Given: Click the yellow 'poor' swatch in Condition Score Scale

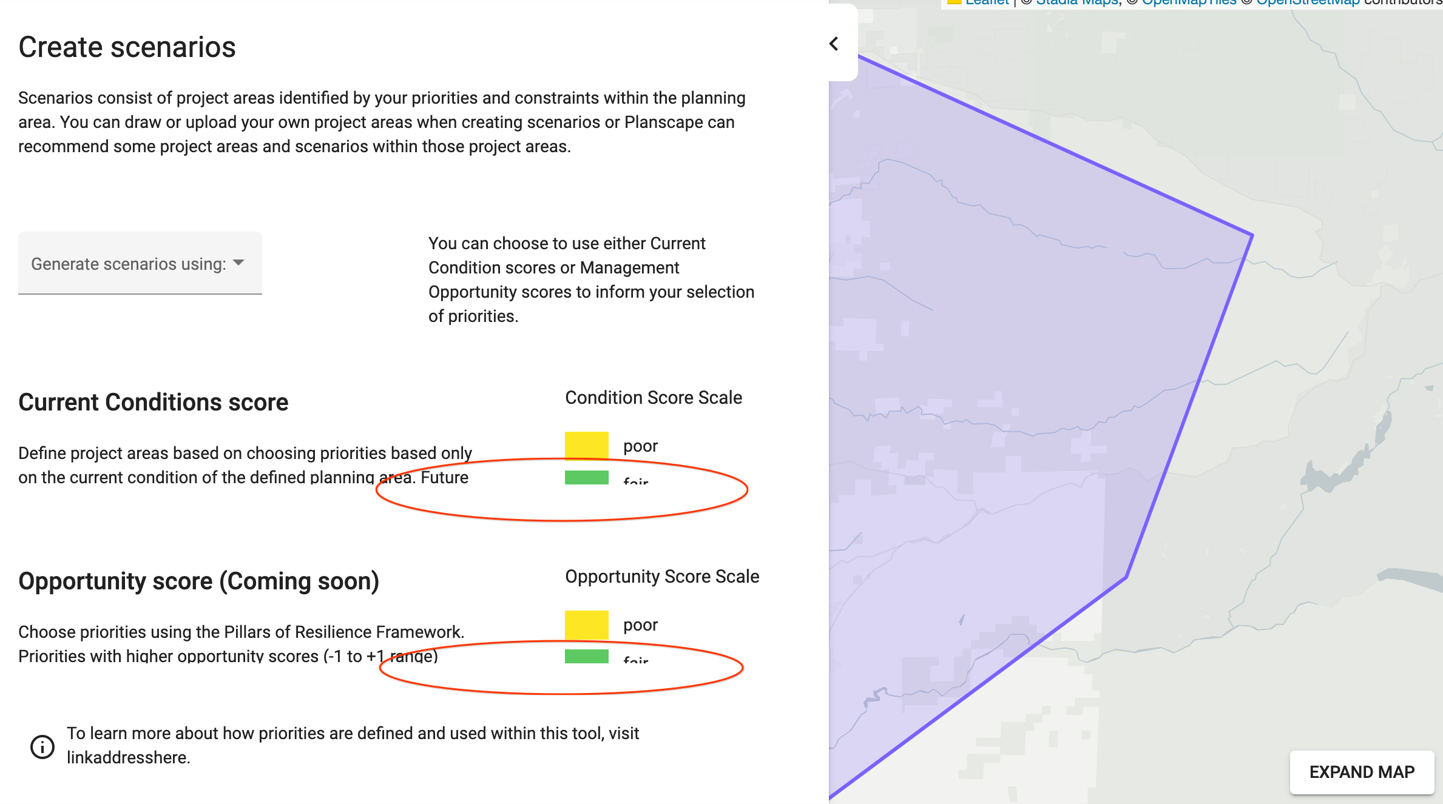Looking at the screenshot, I should [x=586, y=446].
